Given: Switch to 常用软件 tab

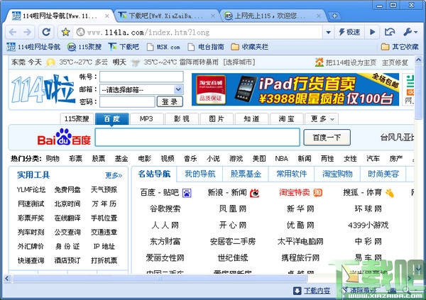Looking at the screenshot, I should pos(291,174).
